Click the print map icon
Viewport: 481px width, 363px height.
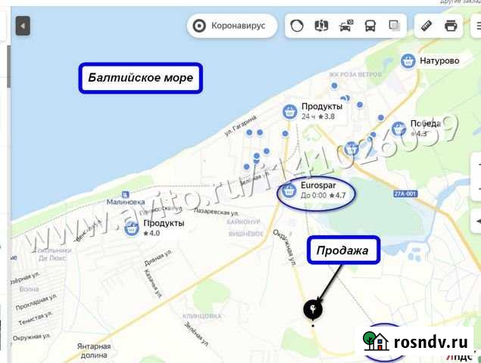(451, 26)
